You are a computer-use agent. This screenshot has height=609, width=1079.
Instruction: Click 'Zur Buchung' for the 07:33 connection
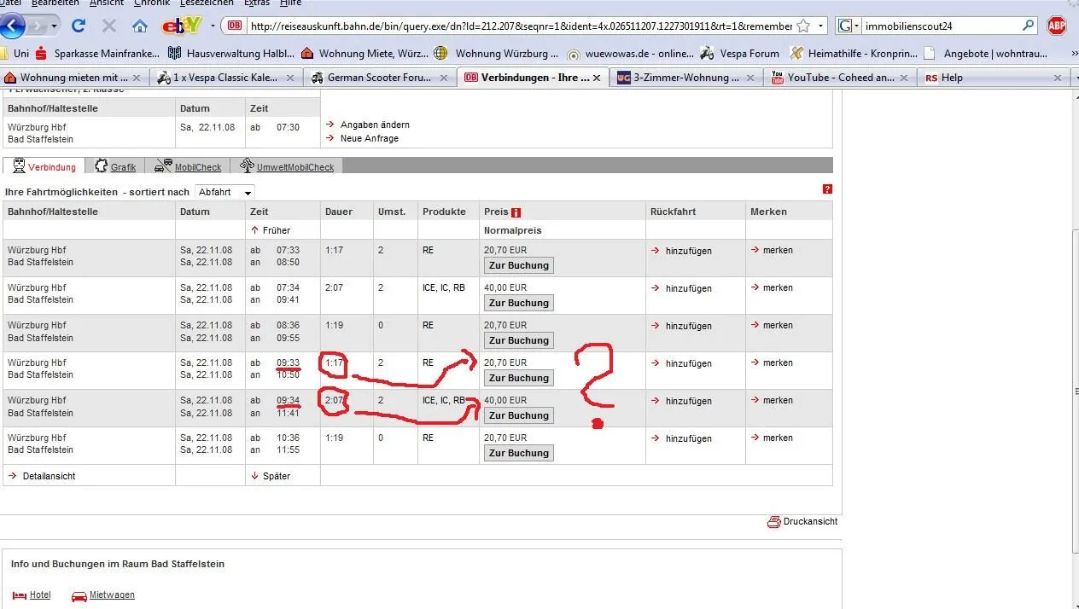point(518,265)
